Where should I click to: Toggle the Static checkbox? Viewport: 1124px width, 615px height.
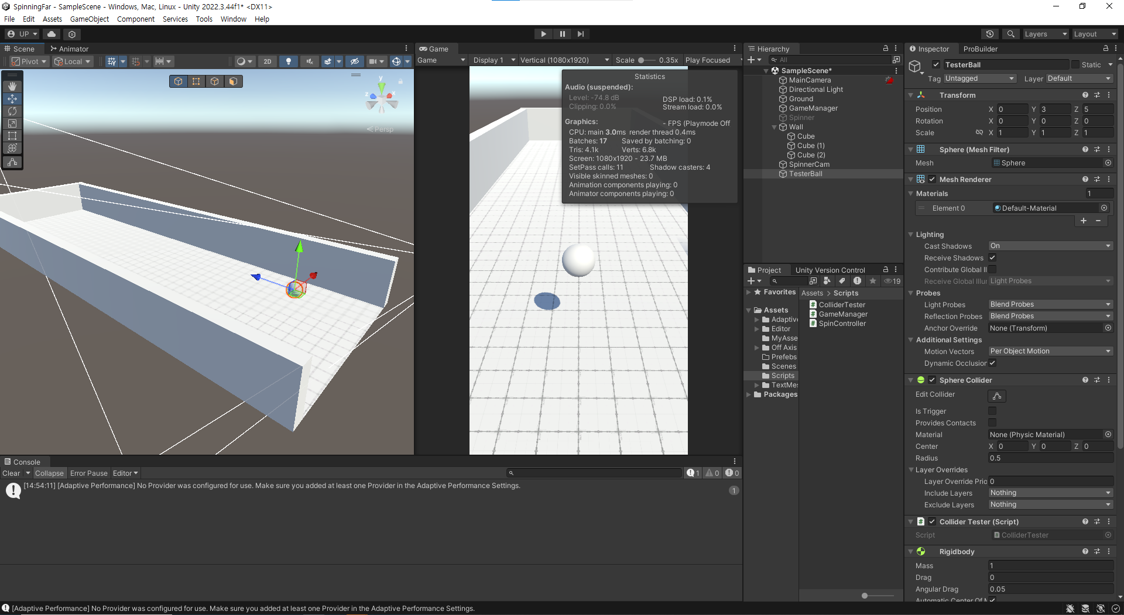tap(1075, 64)
